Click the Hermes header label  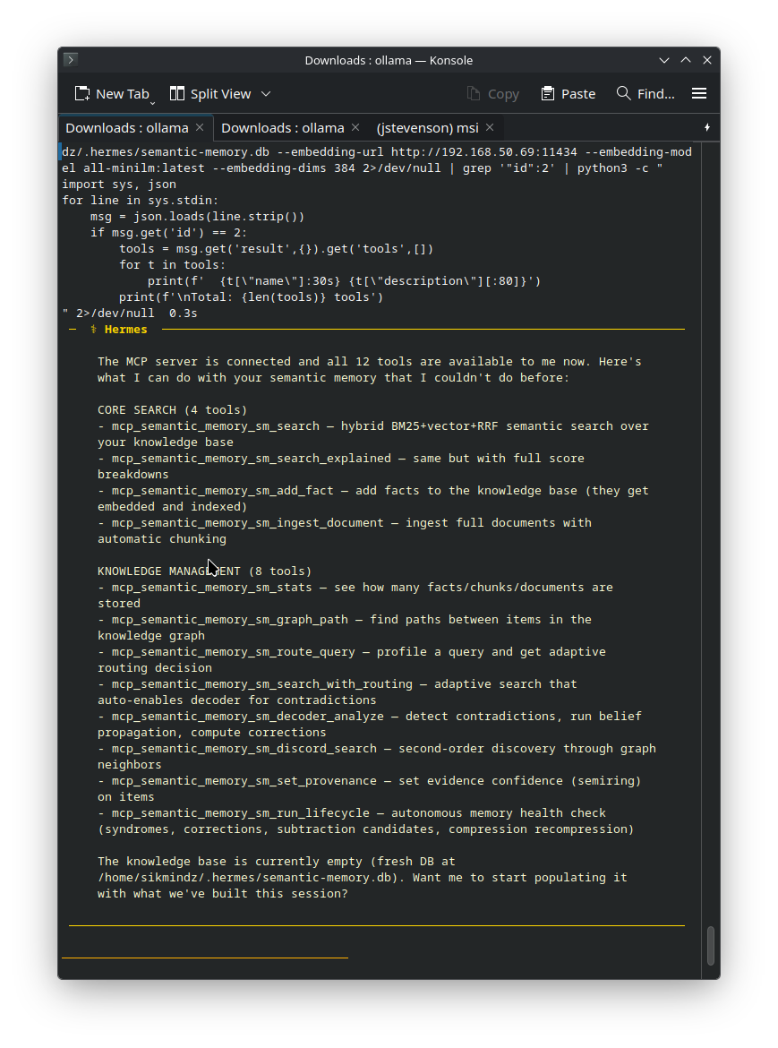[x=125, y=330]
